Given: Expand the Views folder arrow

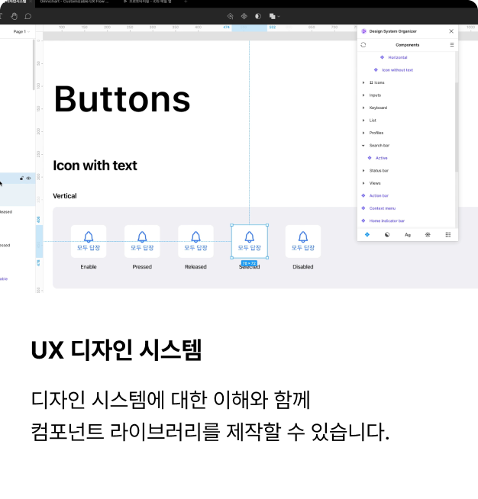Looking at the screenshot, I should tap(363, 183).
